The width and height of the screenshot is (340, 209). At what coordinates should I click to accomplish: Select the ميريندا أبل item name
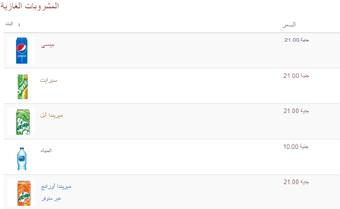(51, 115)
